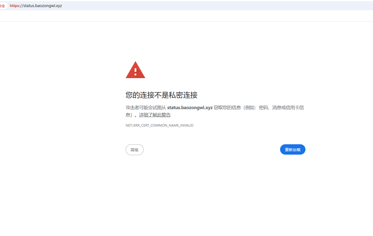Viewport: 373px width, 236px height.
Task: Click the blank toolbar strip below address bar
Action: click(x=186, y=16)
